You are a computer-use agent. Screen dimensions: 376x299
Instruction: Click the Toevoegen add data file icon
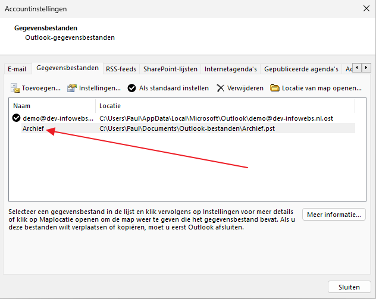pos(15,88)
